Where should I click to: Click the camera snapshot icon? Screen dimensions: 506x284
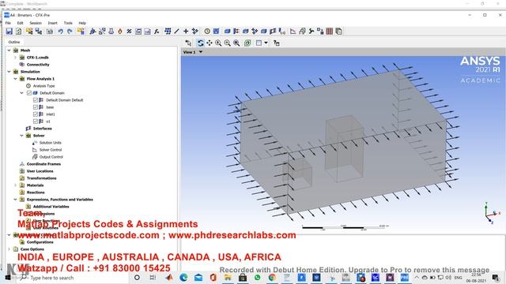tap(49, 32)
